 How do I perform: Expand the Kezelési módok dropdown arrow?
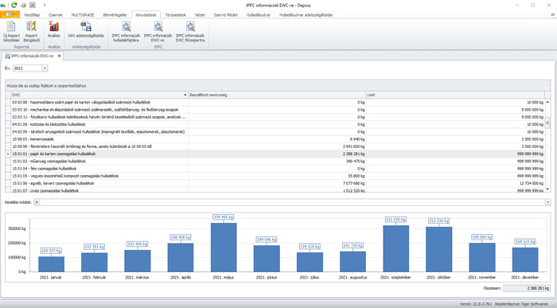click(547, 202)
